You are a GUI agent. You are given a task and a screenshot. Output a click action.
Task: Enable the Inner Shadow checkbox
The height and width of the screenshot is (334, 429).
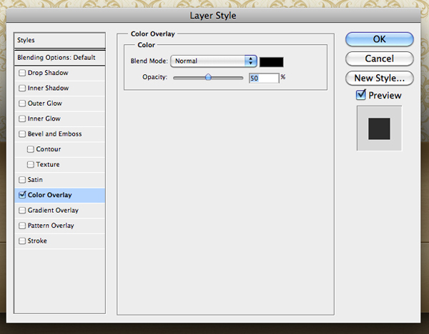point(22,88)
